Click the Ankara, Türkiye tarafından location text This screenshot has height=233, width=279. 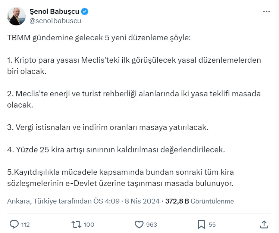49,201
